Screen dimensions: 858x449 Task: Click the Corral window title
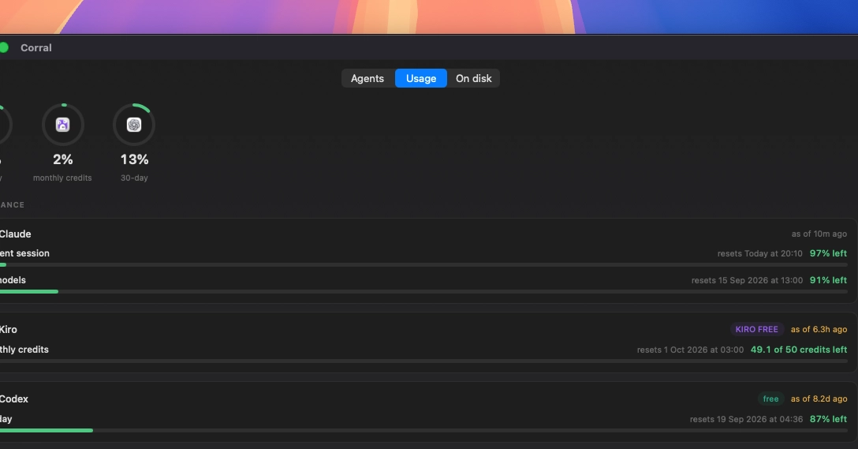[x=36, y=47]
